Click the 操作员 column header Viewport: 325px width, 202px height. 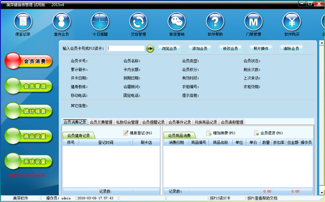coord(306,143)
